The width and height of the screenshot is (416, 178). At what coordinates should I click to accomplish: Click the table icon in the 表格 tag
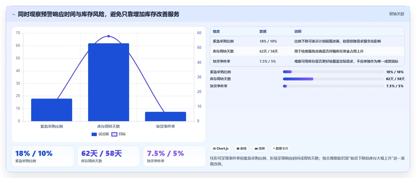tap(238, 149)
